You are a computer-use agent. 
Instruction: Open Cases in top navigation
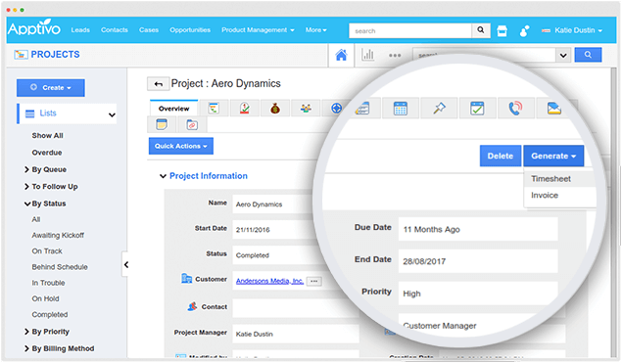coord(149,30)
